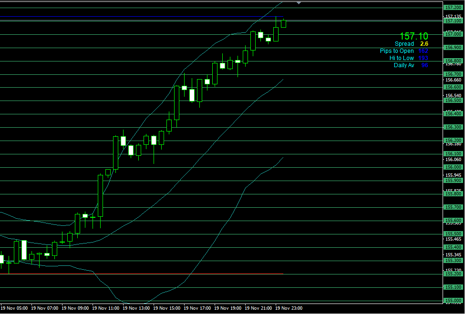The image size is (465, 314).
Task: Click the Daily Av label
Action: 403,65
